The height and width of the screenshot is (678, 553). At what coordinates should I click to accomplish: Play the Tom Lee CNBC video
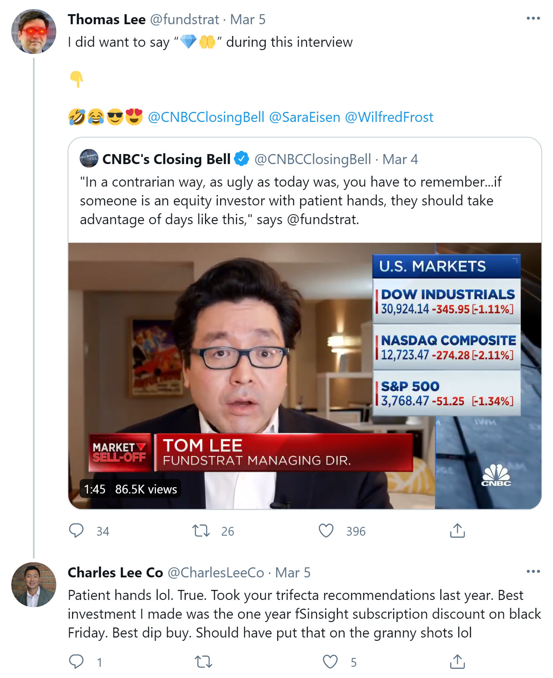click(x=304, y=376)
